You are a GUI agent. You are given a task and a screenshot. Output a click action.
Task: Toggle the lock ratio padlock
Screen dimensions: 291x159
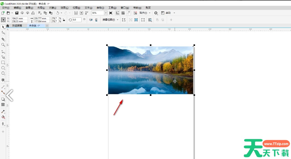click(64, 20)
